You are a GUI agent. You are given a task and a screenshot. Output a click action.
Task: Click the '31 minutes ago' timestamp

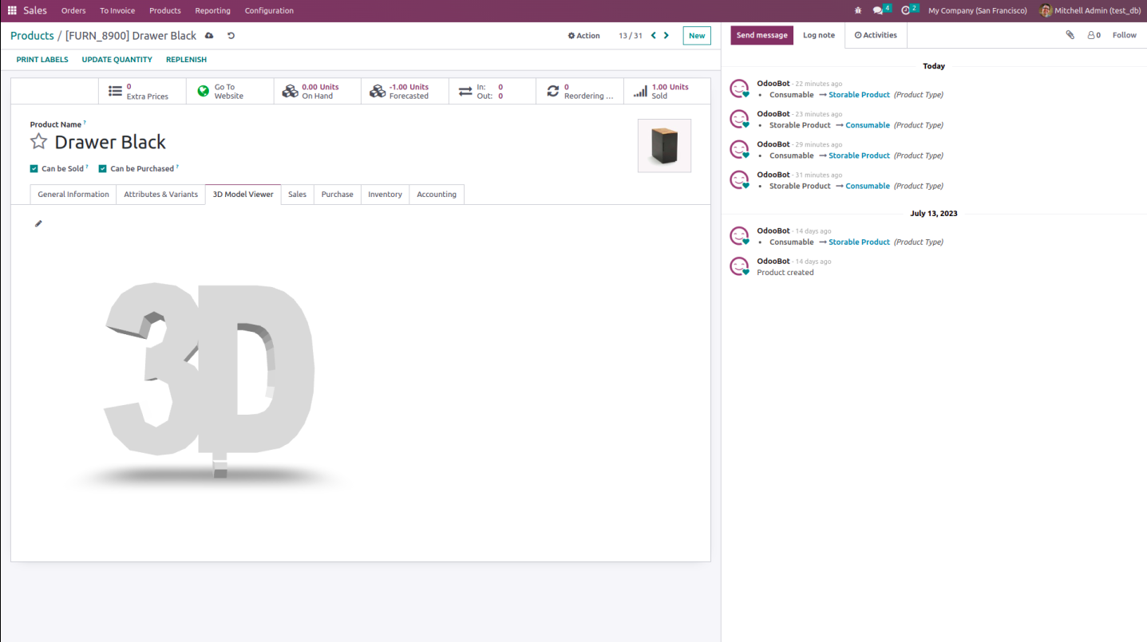819,175
